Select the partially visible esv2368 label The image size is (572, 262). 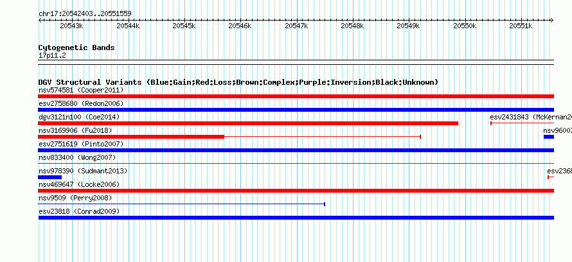(x=560, y=171)
